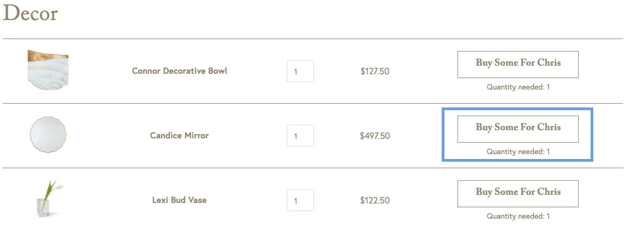The height and width of the screenshot is (229, 627).
Task: Focus the quantity field for Connor Decorative Bowl
Action: tap(300, 71)
